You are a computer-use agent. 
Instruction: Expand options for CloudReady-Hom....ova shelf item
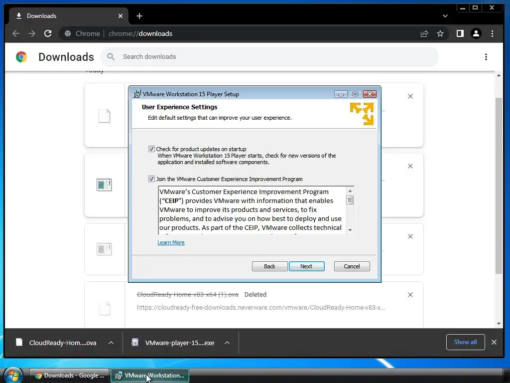(111, 343)
